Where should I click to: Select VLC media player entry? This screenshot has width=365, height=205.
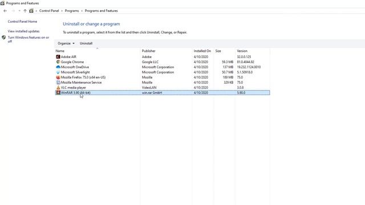click(74, 87)
